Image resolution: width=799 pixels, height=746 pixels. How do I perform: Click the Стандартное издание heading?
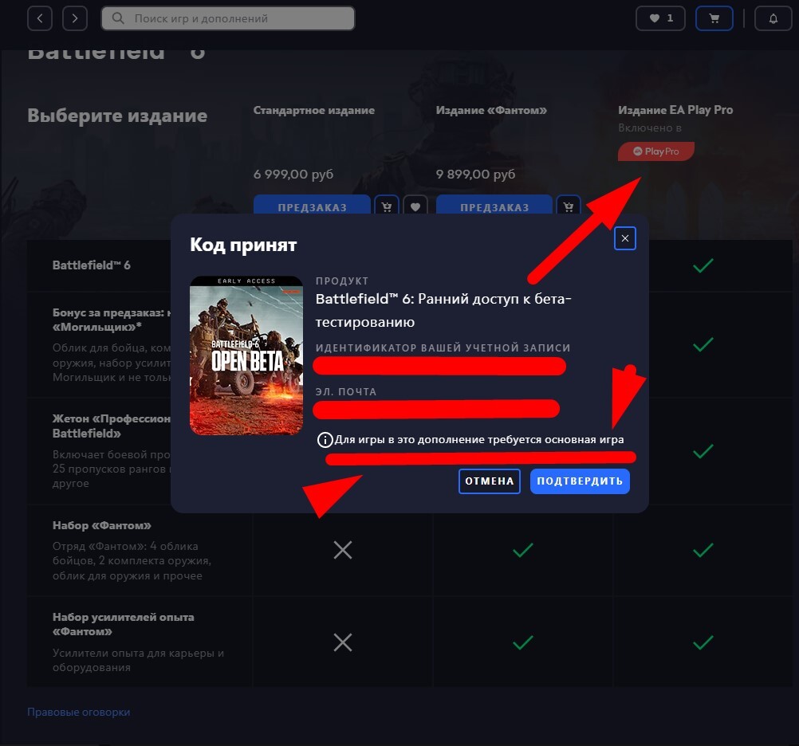click(314, 110)
